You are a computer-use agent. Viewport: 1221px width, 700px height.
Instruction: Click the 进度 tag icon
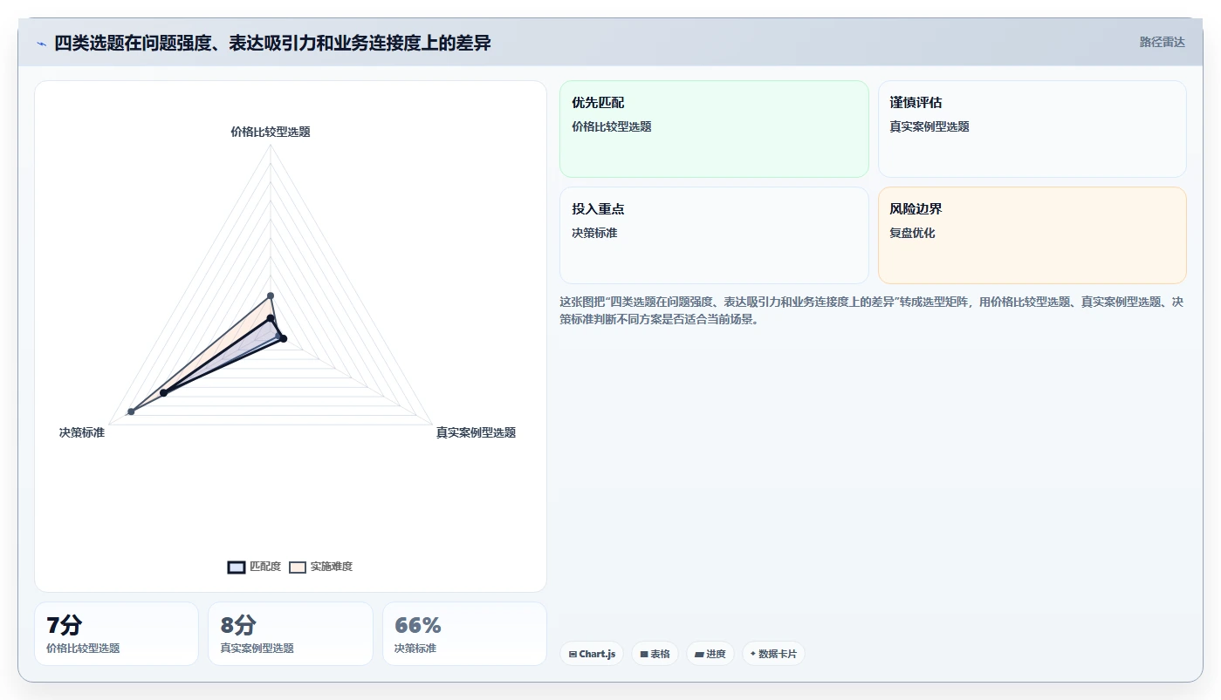(699, 654)
